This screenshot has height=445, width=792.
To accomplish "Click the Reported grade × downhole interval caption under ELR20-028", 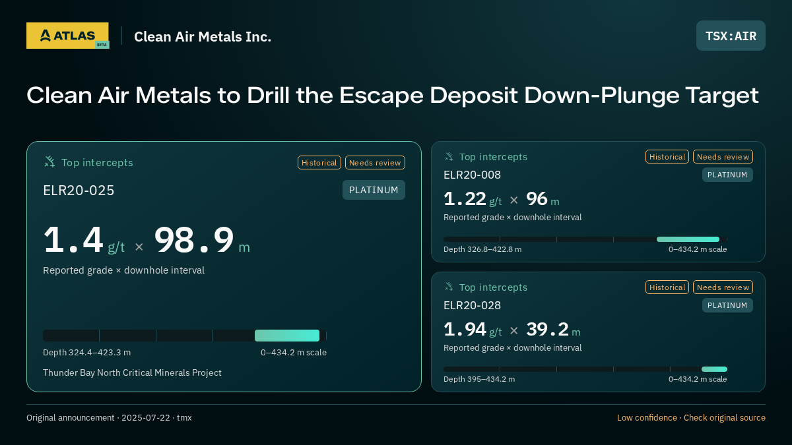I will pyautogui.click(x=513, y=348).
